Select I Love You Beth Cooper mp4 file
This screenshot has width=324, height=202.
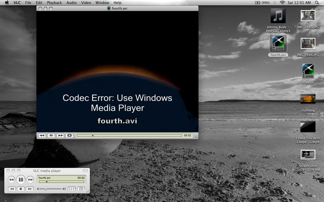click(308, 127)
